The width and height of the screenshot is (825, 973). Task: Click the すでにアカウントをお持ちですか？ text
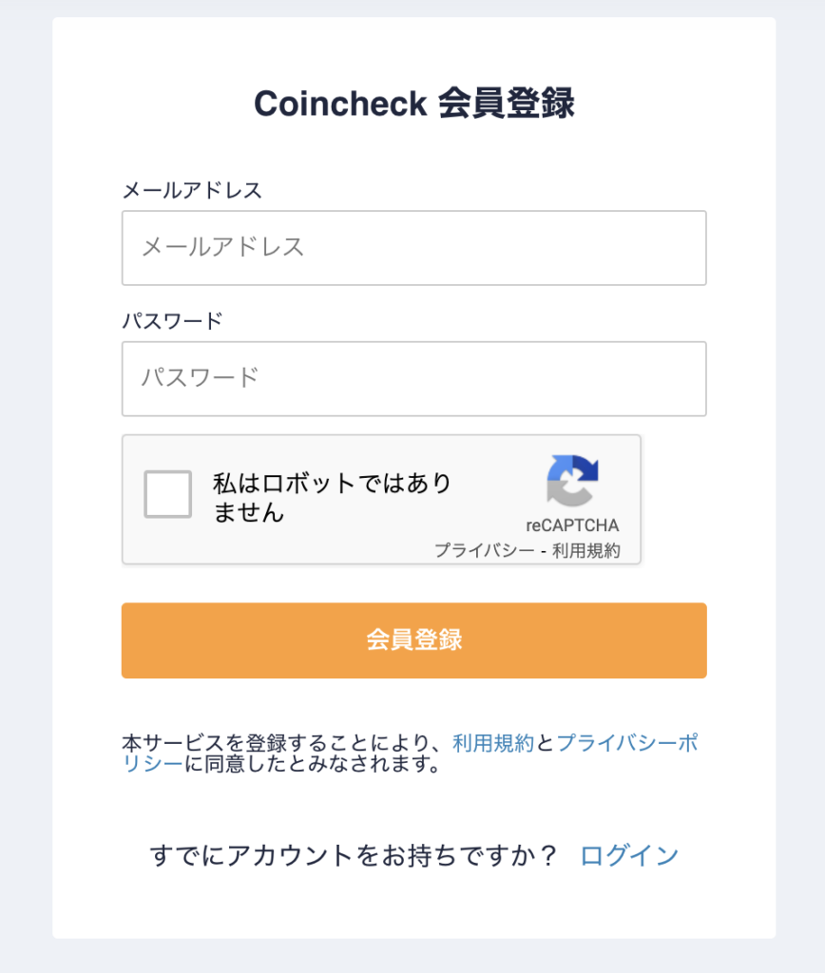[x=354, y=855]
